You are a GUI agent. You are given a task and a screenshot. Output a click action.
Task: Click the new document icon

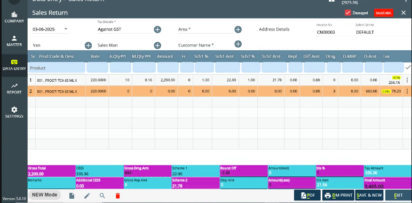(72, 196)
